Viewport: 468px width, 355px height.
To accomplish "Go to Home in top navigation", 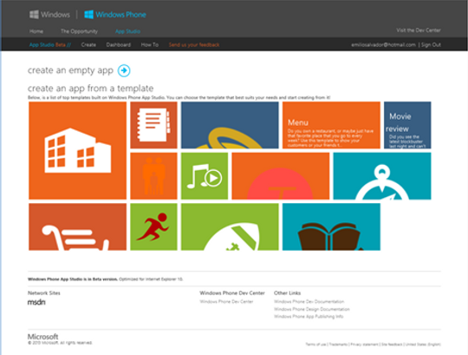I will click(x=36, y=31).
